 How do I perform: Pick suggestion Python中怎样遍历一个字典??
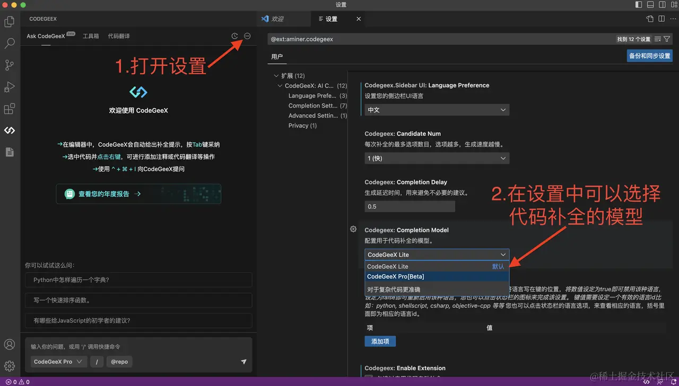tap(138, 280)
